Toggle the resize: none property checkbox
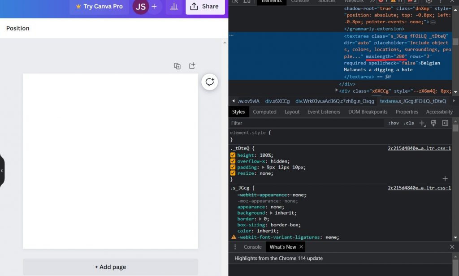This screenshot has height=276, width=459. click(x=233, y=173)
